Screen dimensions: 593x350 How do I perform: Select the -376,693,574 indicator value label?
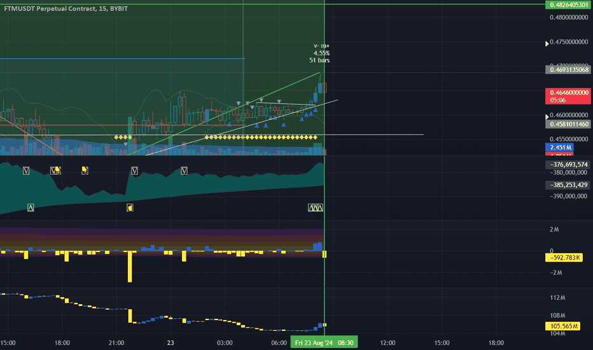[x=568, y=165]
